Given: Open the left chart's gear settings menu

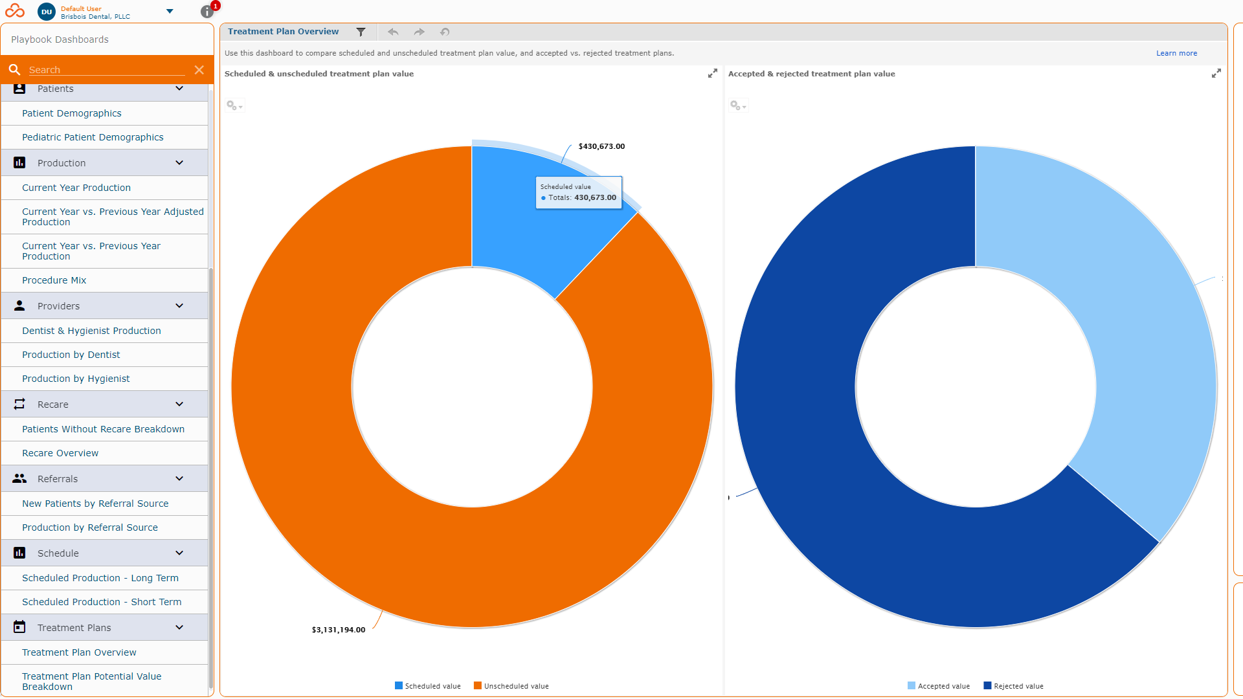Looking at the screenshot, I should (234, 105).
